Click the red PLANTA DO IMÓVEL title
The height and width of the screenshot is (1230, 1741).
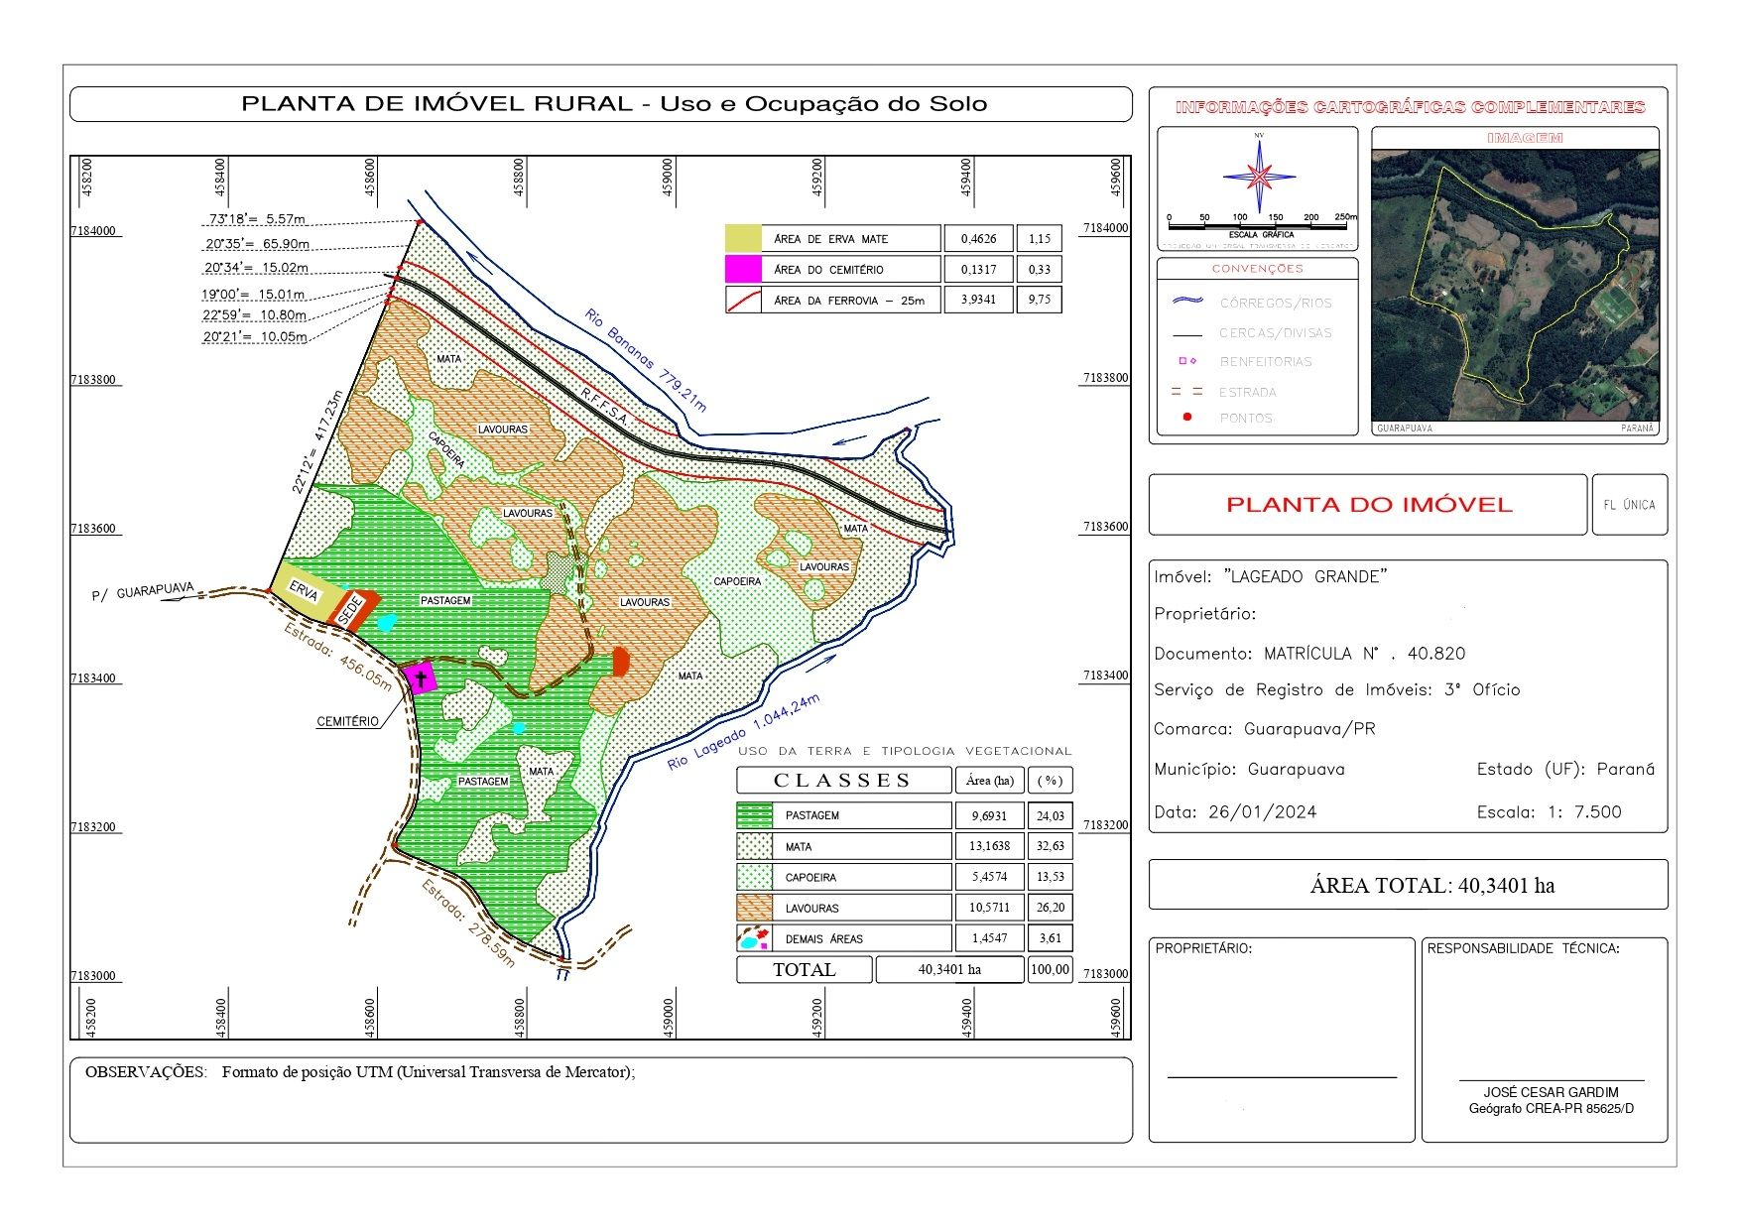point(1368,505)
